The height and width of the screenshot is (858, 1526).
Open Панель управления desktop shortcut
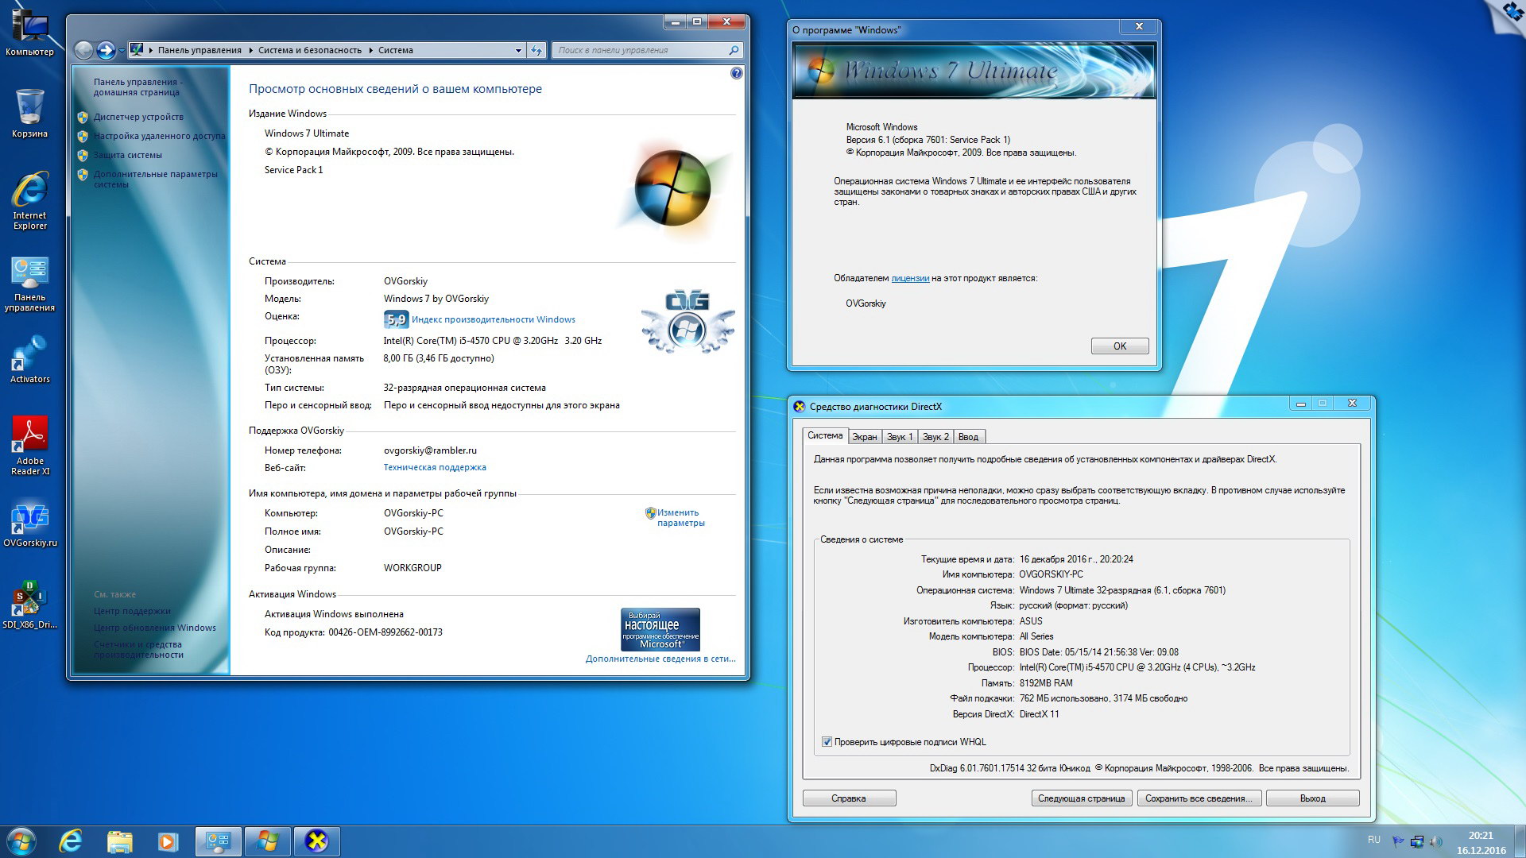[x=29, y=284]
